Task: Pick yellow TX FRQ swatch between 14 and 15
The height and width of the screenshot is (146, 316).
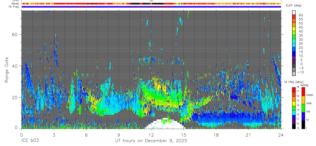Action: 294,103
